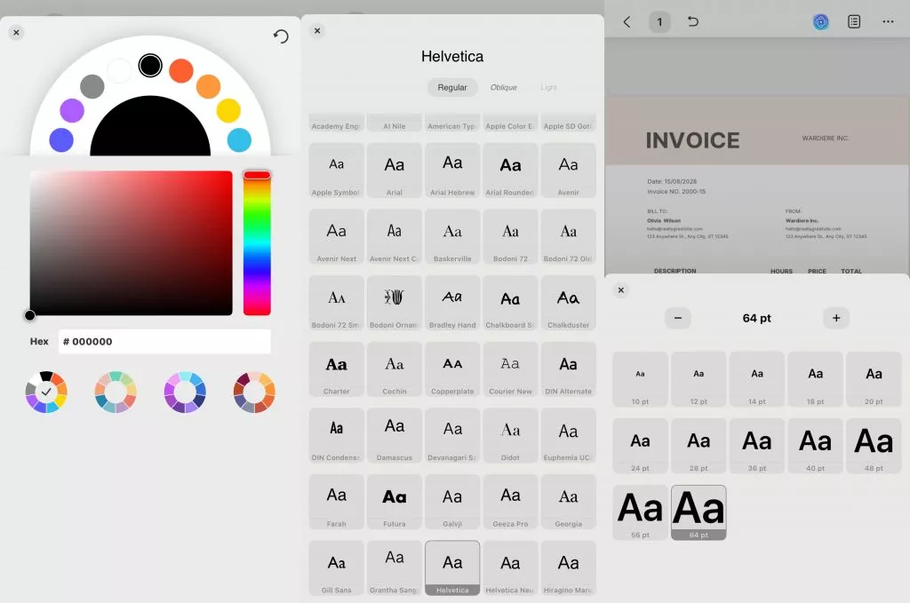This screenshot has width=910, height=603.
Task: Choose the yellow color swatch
Action: click(228, 111)
